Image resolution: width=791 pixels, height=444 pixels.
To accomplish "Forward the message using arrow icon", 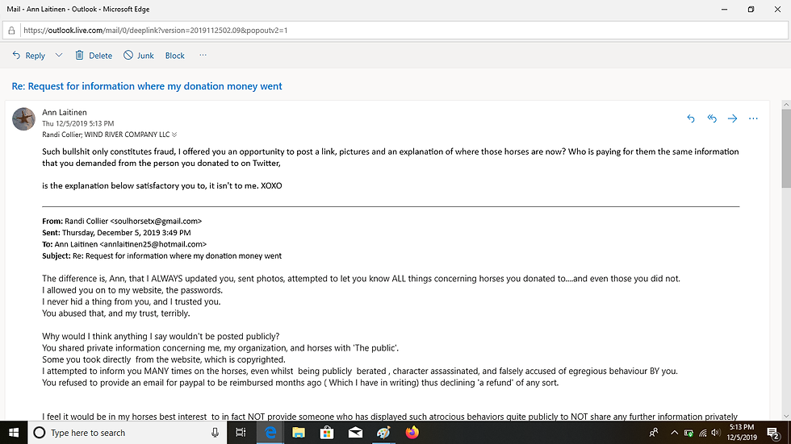I will pyautogui.click(x=733, y=118).
